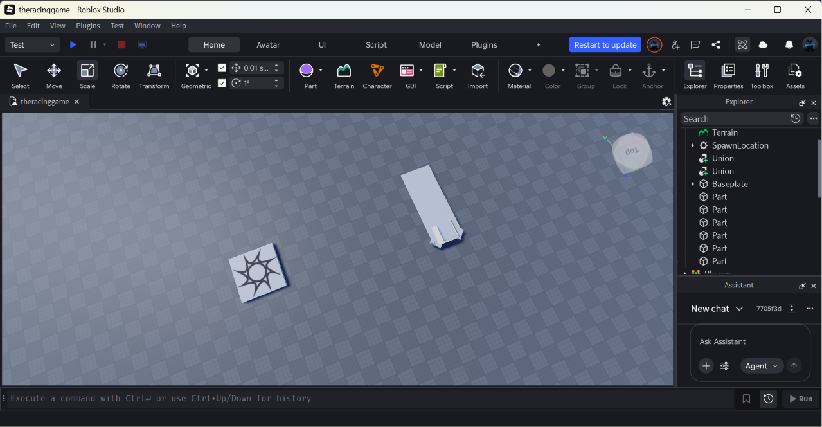Screen dimensions: 822x427
Task: Click the Lock tool icon
Action: coord(616,70)
